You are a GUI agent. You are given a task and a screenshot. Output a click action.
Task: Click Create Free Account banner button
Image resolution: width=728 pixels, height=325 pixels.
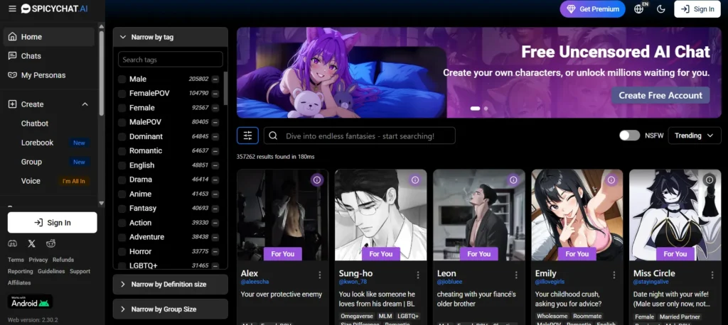click(660, 95)
